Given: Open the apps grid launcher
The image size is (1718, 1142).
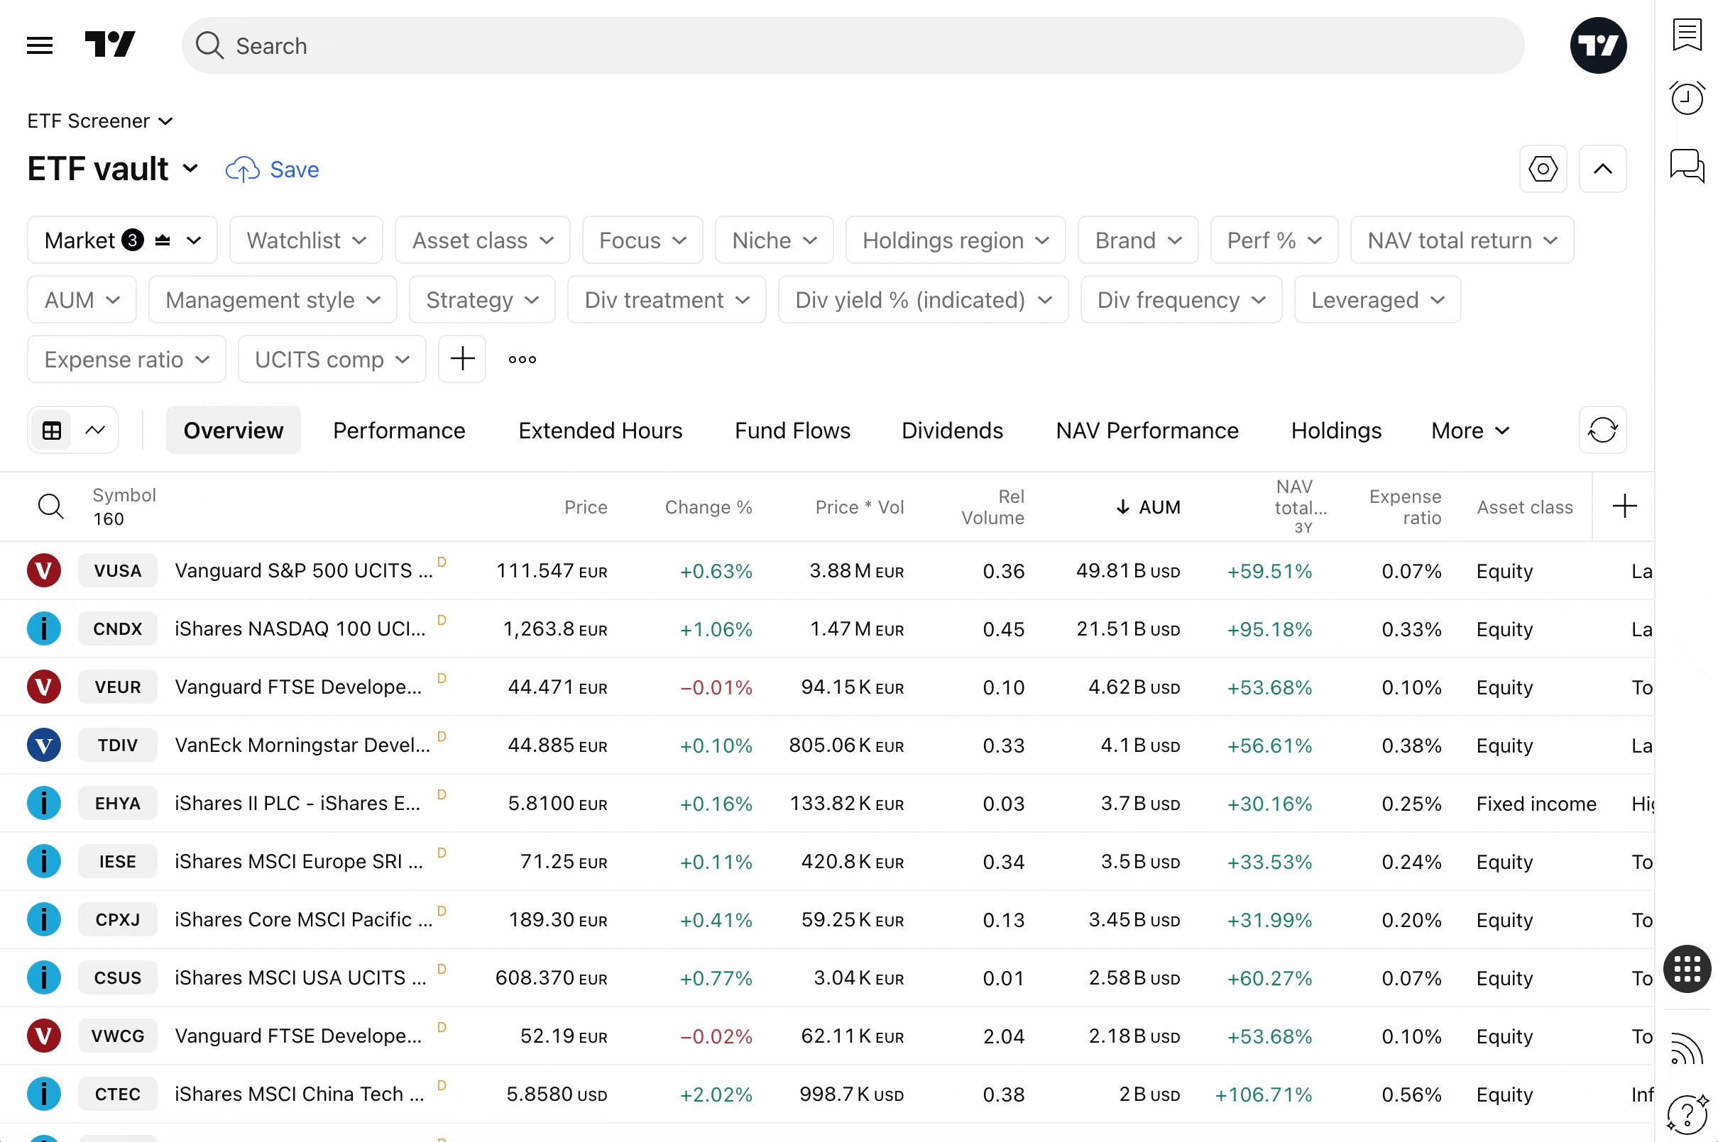Looking at the screenshot, I should [1687, 970].
